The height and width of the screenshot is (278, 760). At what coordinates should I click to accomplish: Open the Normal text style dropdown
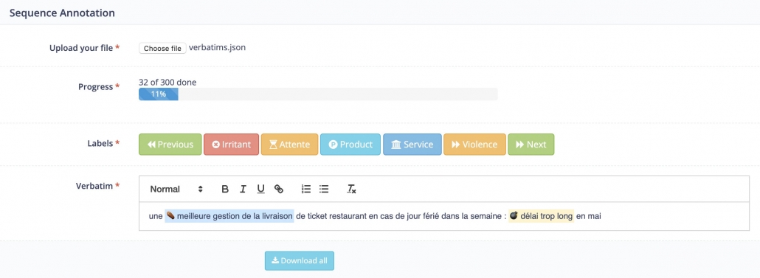(176, 190)
